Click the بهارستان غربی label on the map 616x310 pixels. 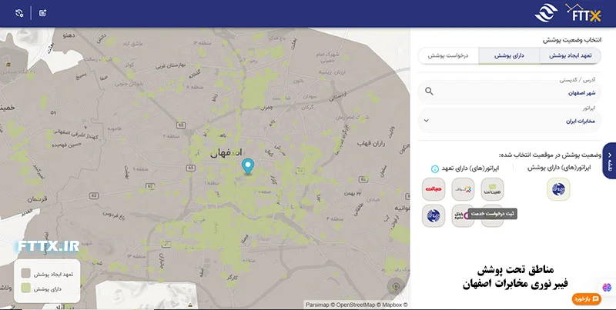click(169, 65)
